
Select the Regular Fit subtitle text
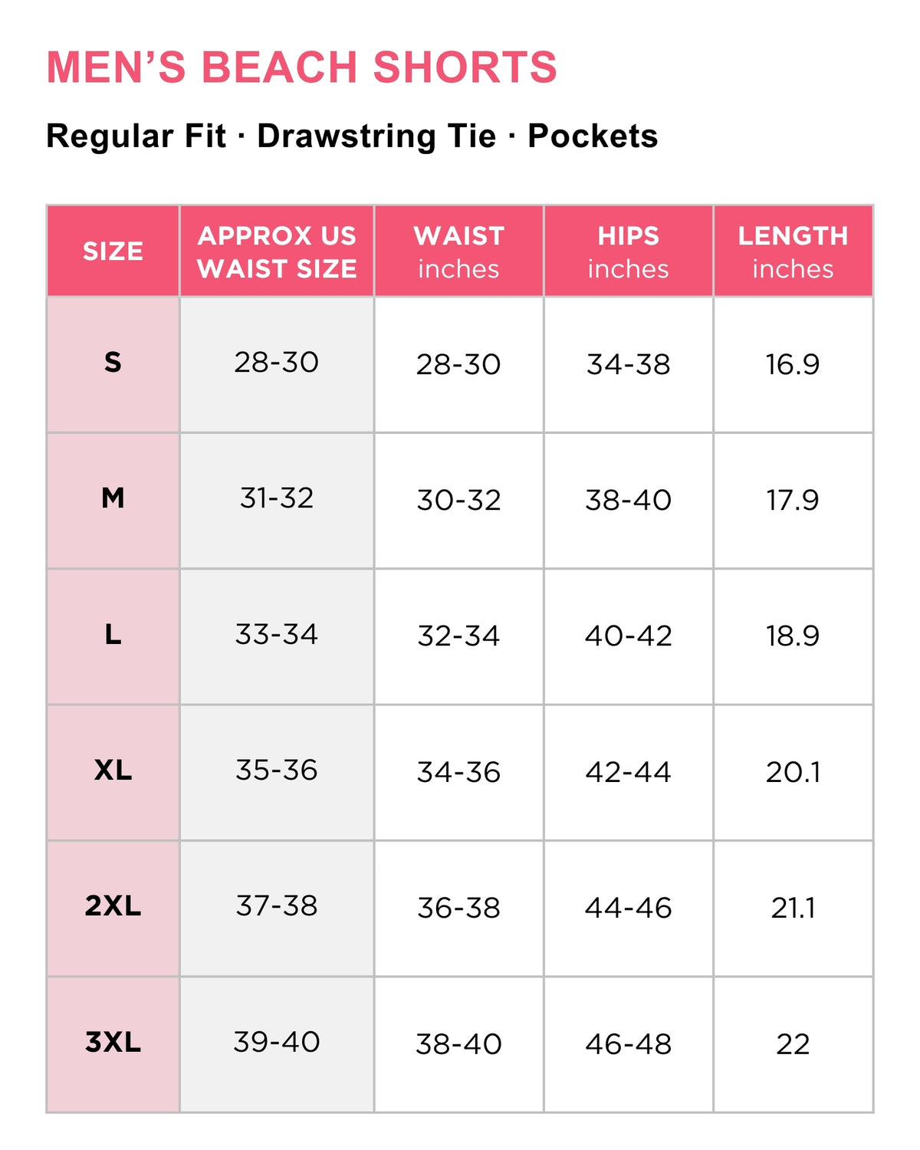(136, 136)
